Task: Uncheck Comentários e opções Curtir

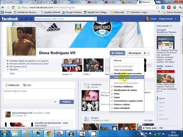Action: coord(128,101)
